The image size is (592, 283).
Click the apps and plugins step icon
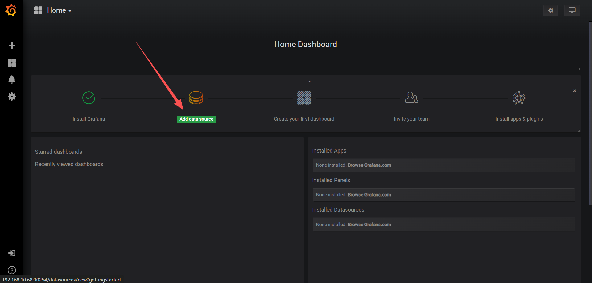[x=519, y=98]
